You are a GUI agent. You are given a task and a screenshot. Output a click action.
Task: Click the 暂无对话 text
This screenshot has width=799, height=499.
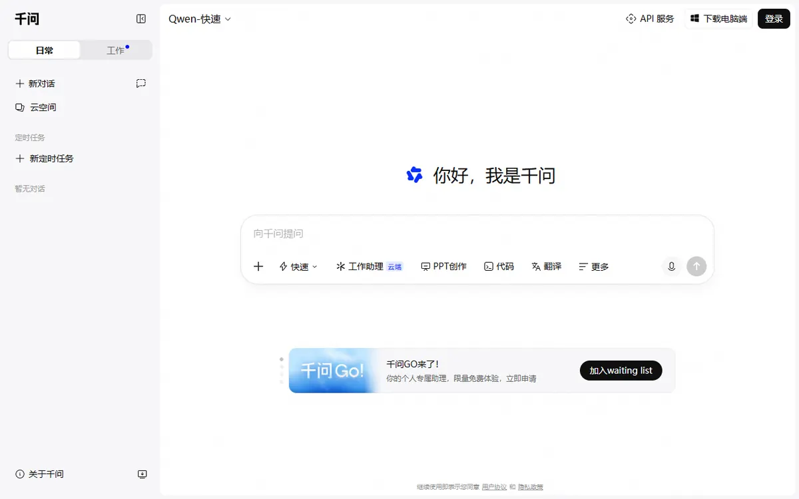pyautogui.click(x=30, y=189)
